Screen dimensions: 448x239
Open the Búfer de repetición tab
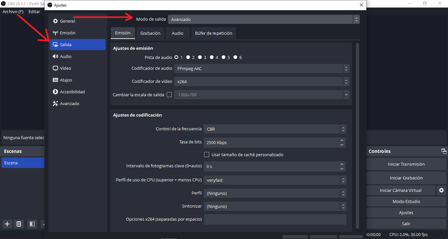(214, 33)
